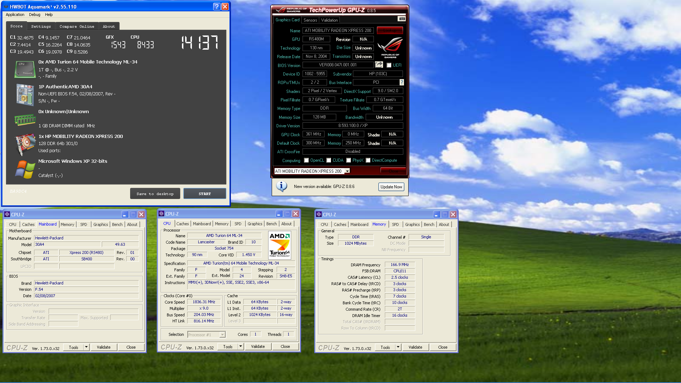Open Caches tab in CPU-Z CPU window
Screen dimensions: 681x383
coord(183,224)
